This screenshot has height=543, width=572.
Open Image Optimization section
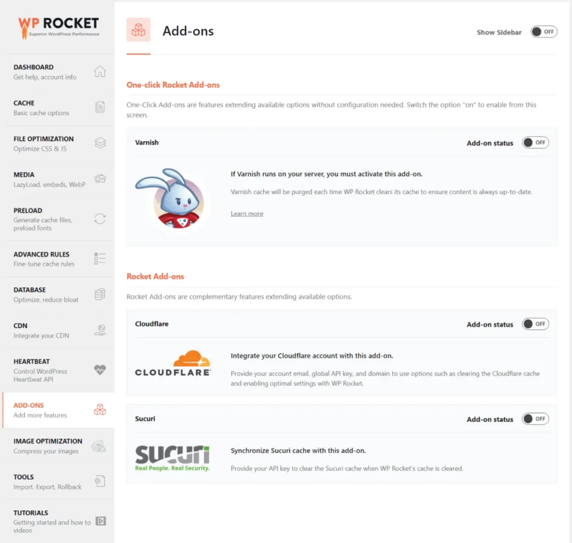58,446
